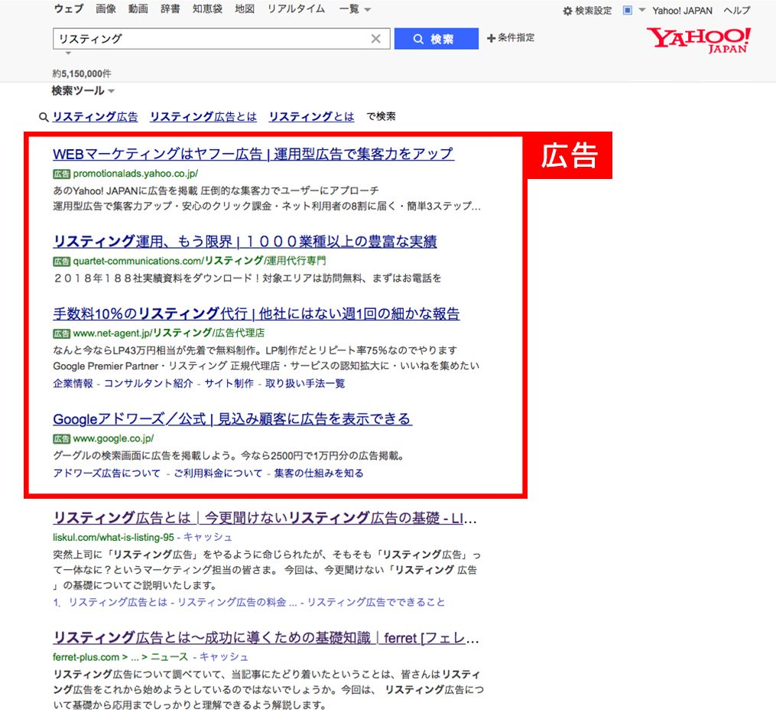This screenshot has width=776, height=716.
Task: Switch to the 地図 search tab
Action: click(x=245, y=9)
